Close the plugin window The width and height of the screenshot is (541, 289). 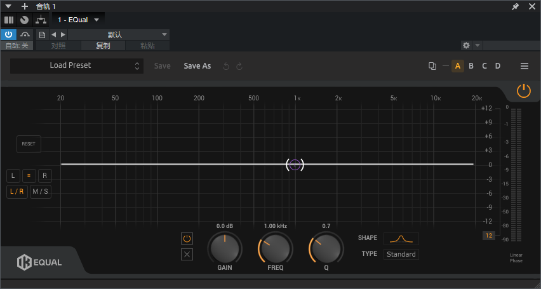coord(532,6)
